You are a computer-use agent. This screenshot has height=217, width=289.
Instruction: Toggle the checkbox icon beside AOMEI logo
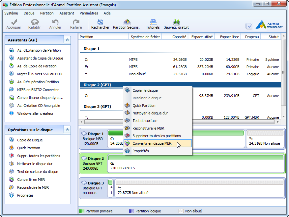(x=249, y=26)
